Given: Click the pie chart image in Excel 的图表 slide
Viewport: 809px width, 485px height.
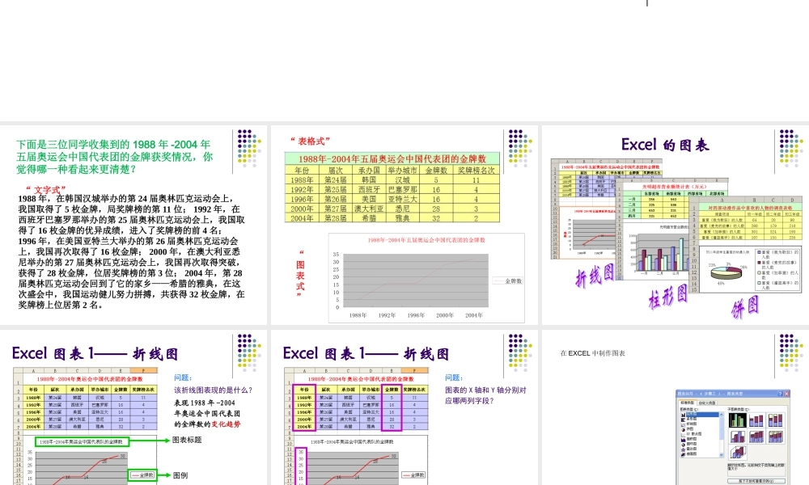Looking at the screenshot, I should (726, 272).
